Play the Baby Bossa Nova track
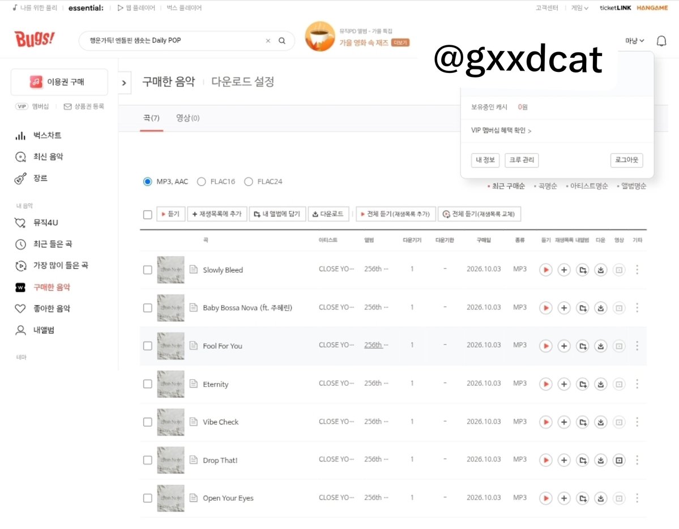The width and height of the screenshot is (679, 529). [545, 308]
